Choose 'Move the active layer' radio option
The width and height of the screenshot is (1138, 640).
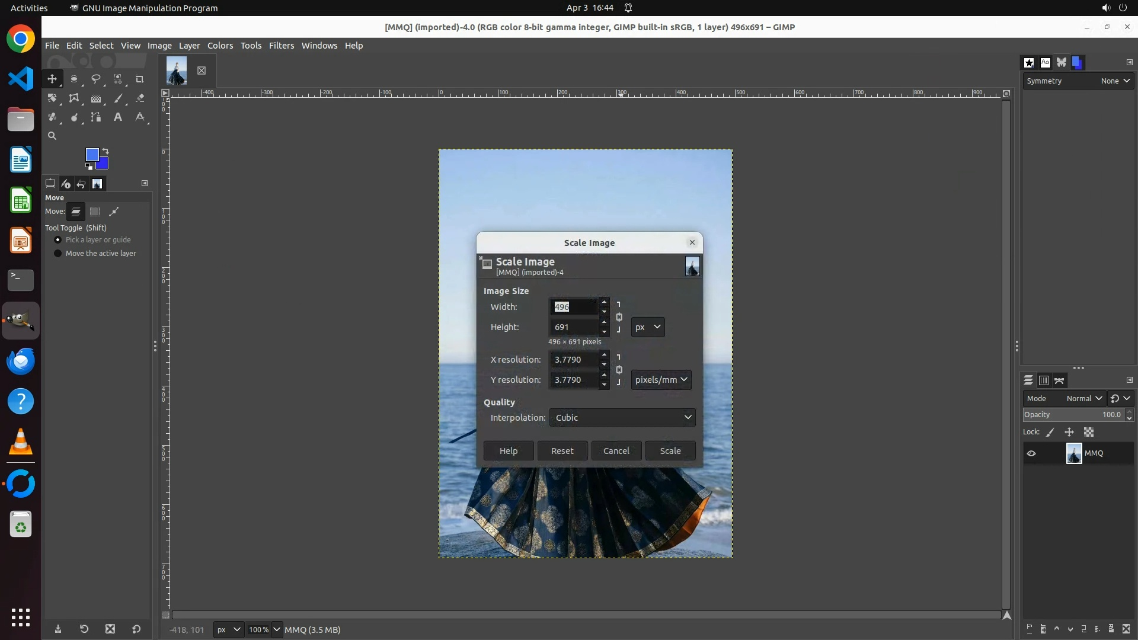pos(58,254)
